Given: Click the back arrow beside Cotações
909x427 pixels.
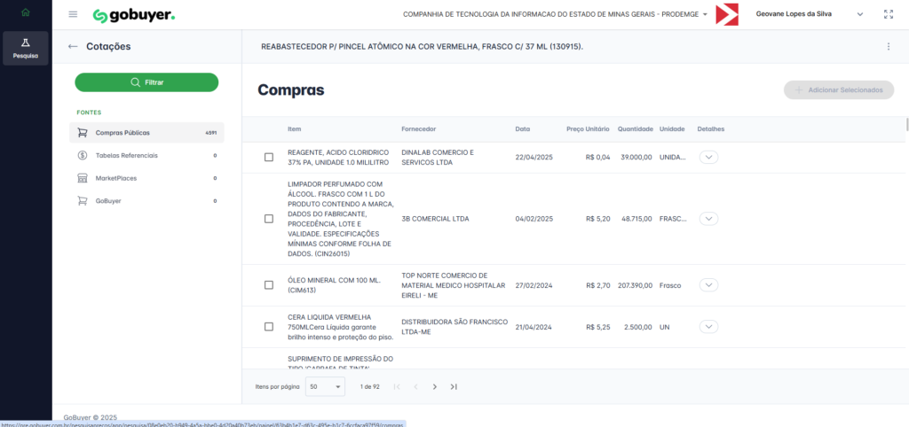Looking at the screenshot, I should [72, 46].
